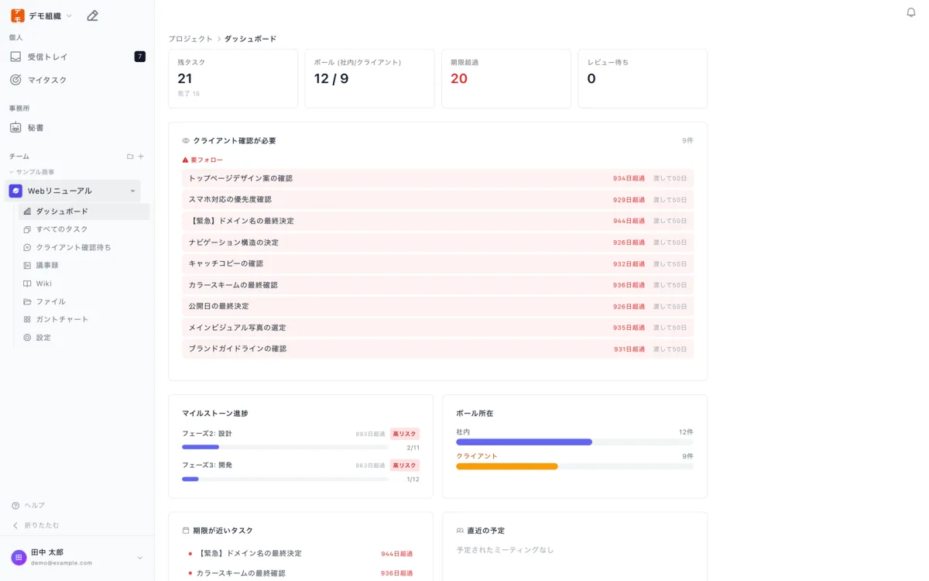The height and width of the screenshot is (581, 929).
Task: Click the 設定 gear icon
Action: [27, 338]
